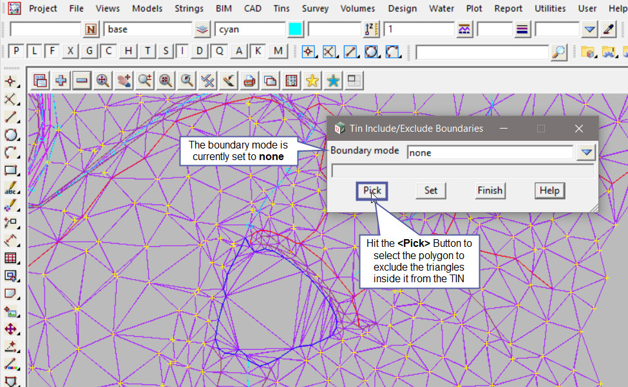Expand the line flyout in top CAD toolbar
This screenshot has width=628, height=387.
point(351,52)
